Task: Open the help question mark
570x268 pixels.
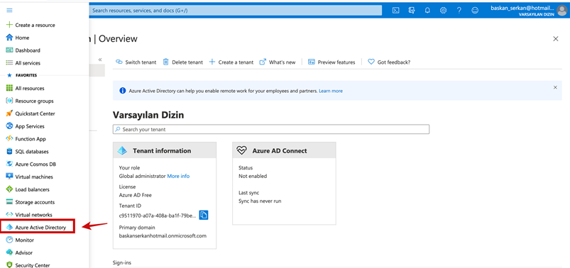Action: tap(459, 11)
